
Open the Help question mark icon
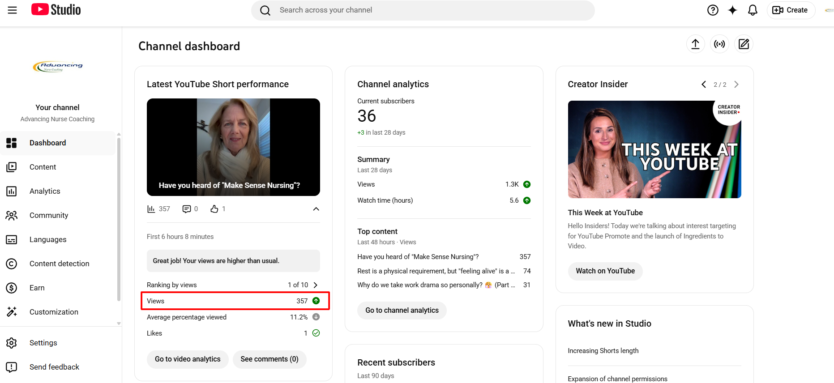pos(713,10)
